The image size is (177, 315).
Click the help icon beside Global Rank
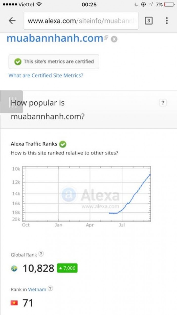[x=41, y=254]
